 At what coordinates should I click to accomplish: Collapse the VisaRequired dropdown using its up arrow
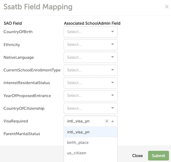[x=113, y=121]
